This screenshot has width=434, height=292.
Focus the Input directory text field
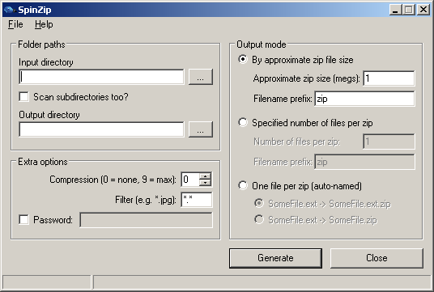pyautogui.click(x=101, y=77)
